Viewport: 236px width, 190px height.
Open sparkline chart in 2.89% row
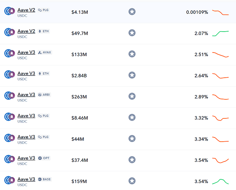pos(220,97)
